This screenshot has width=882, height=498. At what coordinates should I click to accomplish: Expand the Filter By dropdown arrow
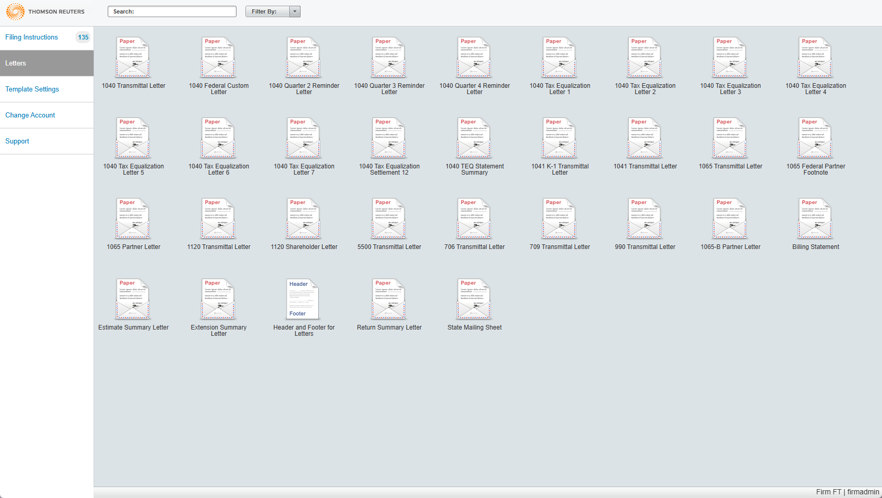pos(295,11)
